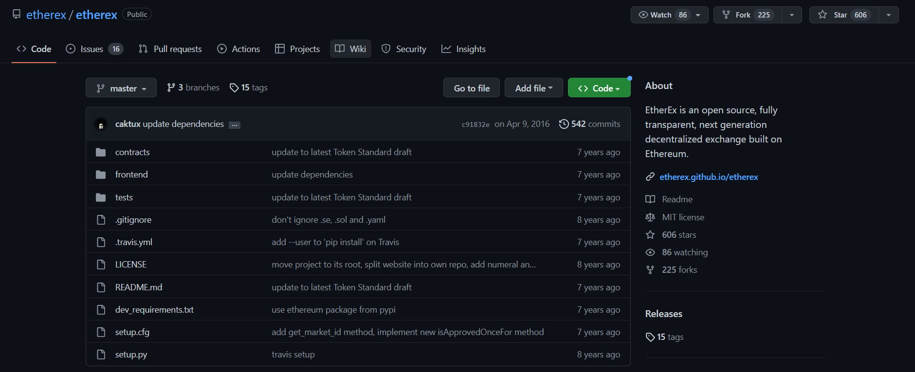Open the Security tab
Image resolution: width=915 pixels, height=372 pixels.
pyautogui.click(x=403, y=49)
